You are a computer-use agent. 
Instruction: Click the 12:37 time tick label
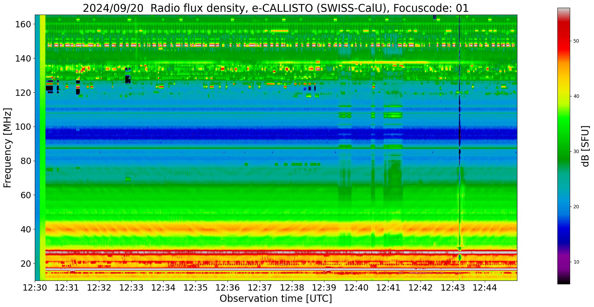coord(260,287)
